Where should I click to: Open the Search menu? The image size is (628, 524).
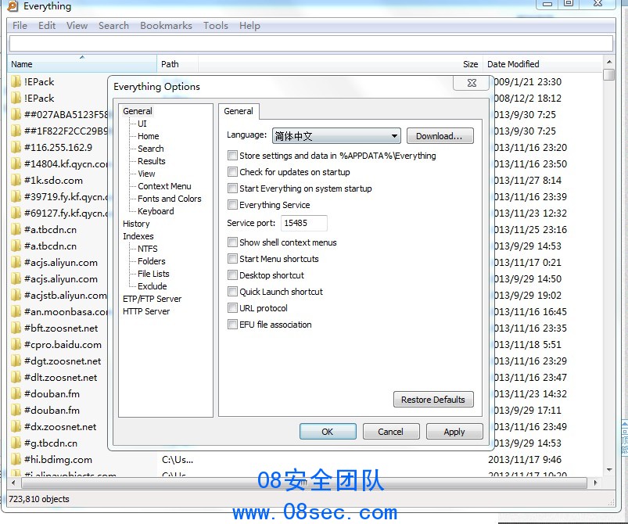[113, 26]
